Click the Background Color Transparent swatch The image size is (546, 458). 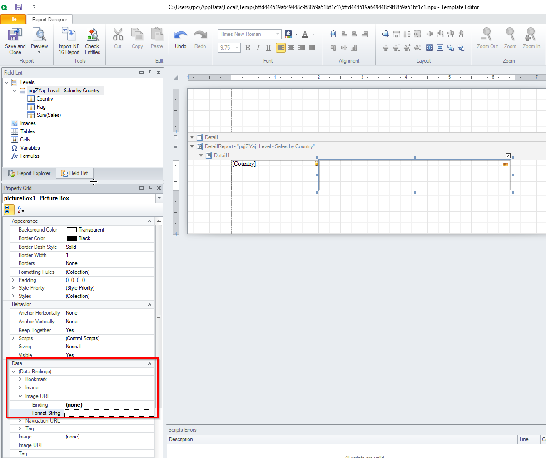click(71, 230)
